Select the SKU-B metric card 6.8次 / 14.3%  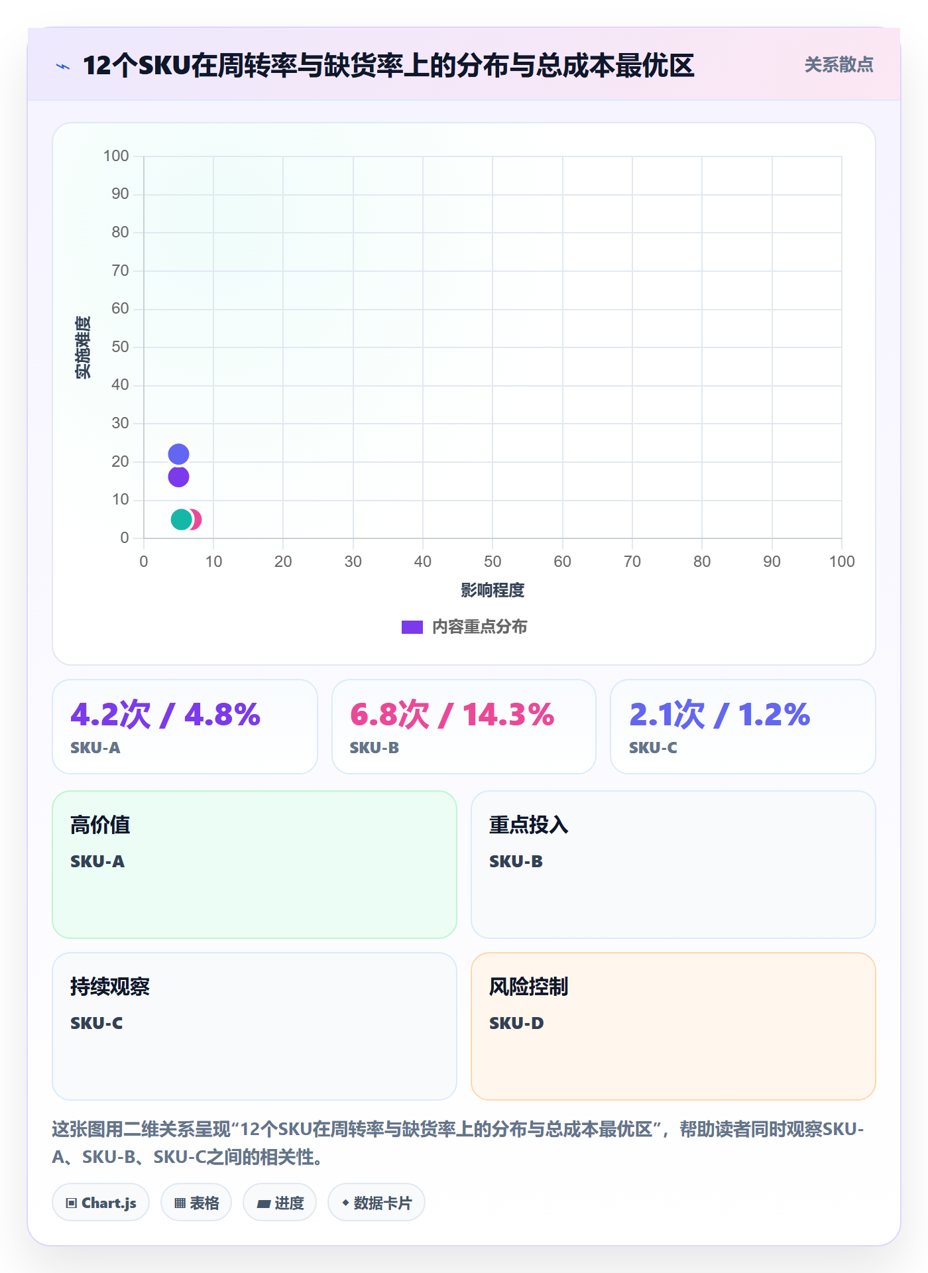(x=464, y=727)
